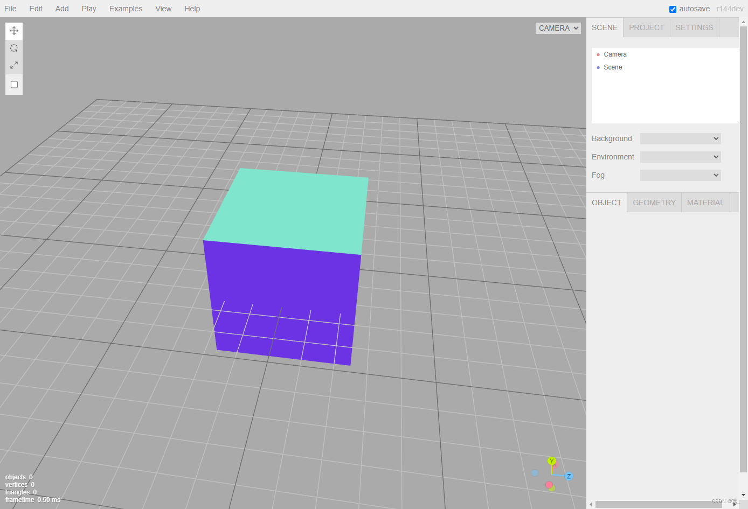This screenshot has height=509, width=748.
Task: Click the sidebar scroll-up arrow
Action: point(744,22)
